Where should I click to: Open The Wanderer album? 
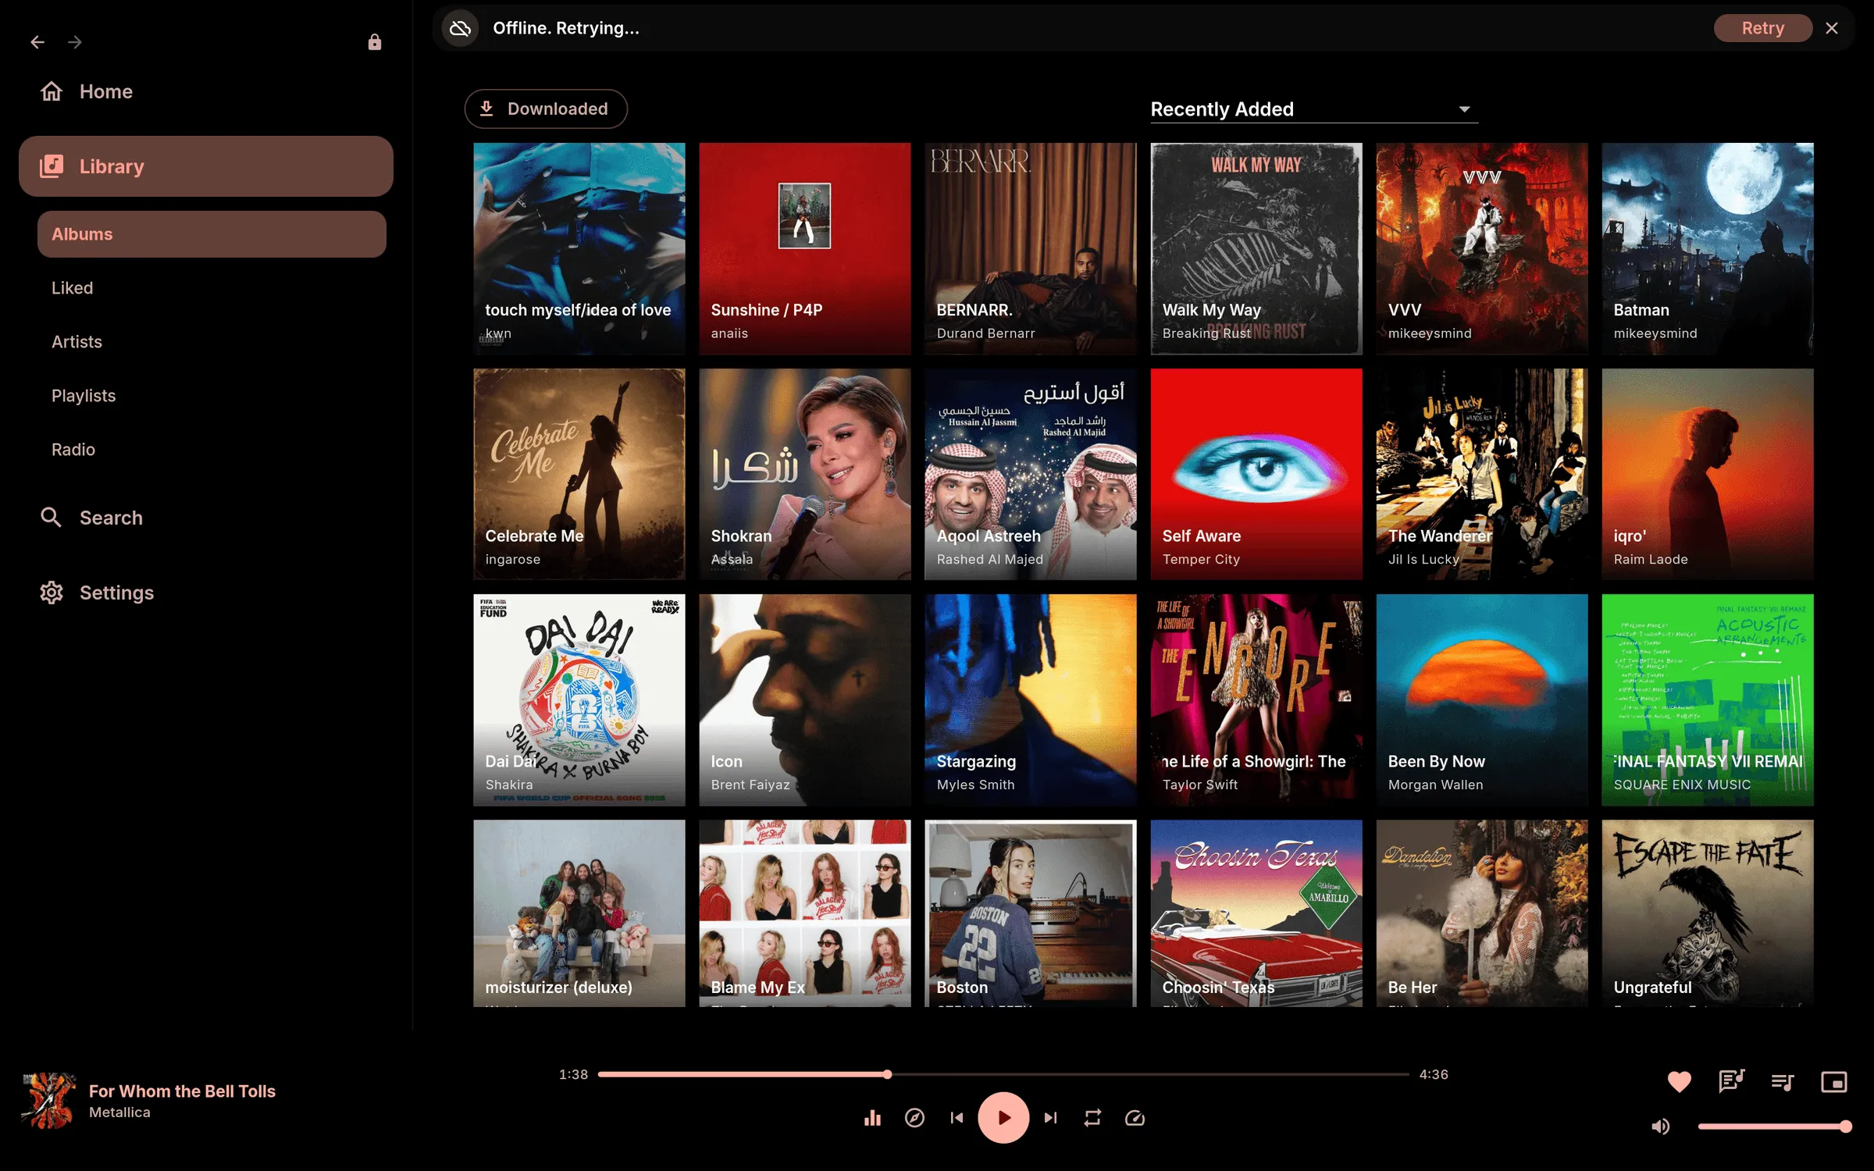[1482, 474]
